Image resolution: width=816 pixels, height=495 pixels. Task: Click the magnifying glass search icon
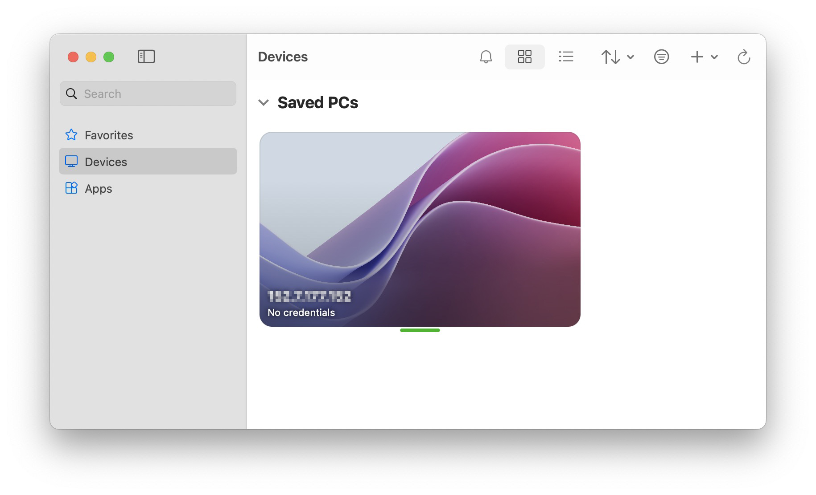tap(71, 94)
